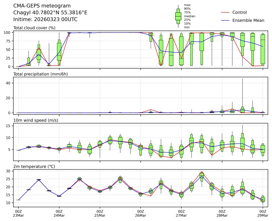Click the Chagyl location coordinates text

[x=50, y=13]
